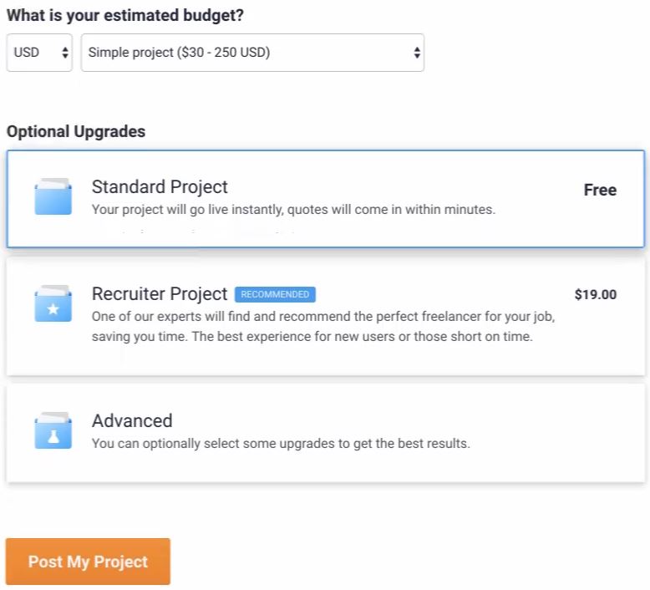Click the Advanced option description text
Screen dimensions: 650x590
pyautogui.click(x=281, y=444)
